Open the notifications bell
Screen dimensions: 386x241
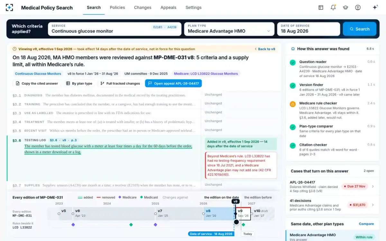333,8
